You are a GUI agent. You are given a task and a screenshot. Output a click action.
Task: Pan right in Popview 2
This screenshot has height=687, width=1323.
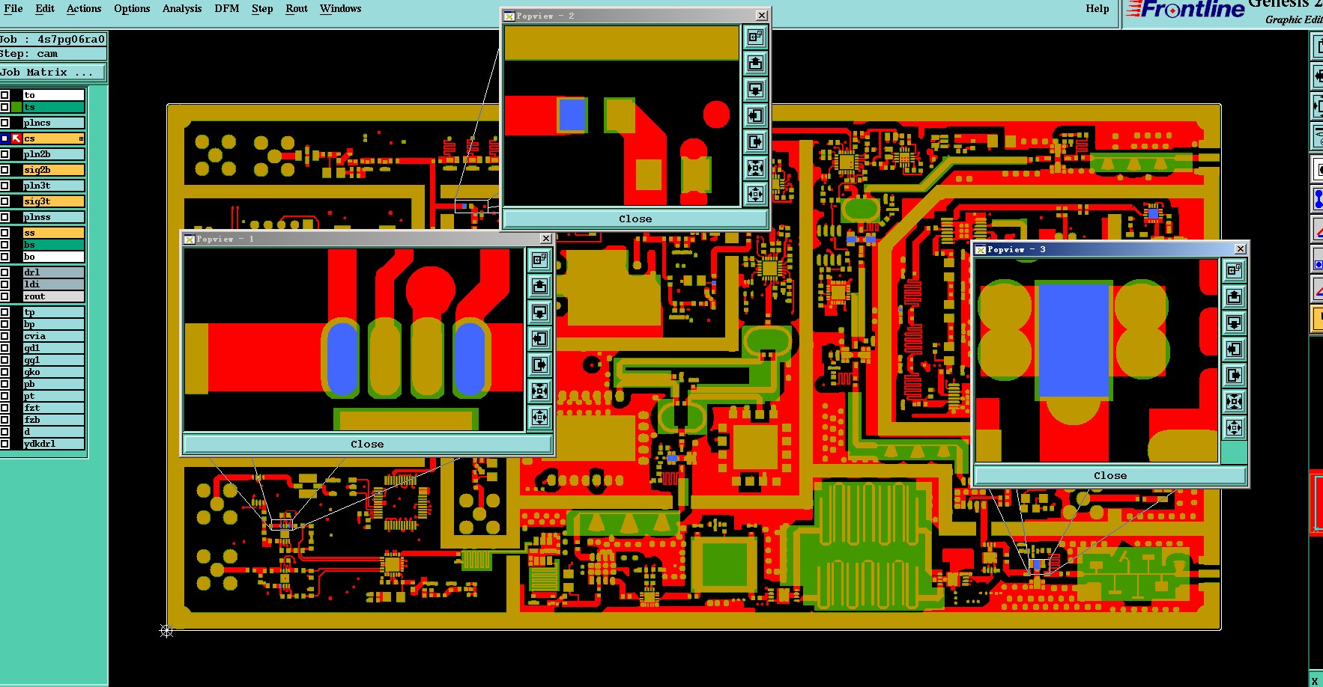coord(755,141)
